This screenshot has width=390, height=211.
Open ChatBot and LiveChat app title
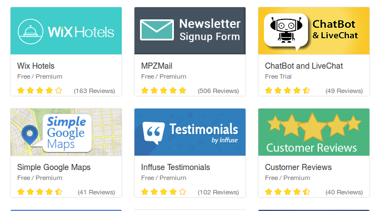click(x=304, y=66)
